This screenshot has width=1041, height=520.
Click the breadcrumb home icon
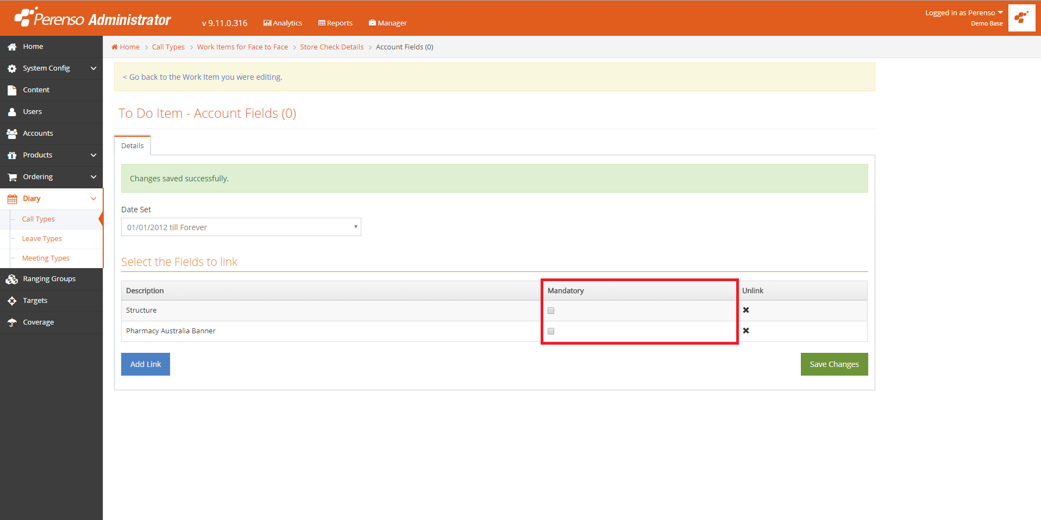115,47
